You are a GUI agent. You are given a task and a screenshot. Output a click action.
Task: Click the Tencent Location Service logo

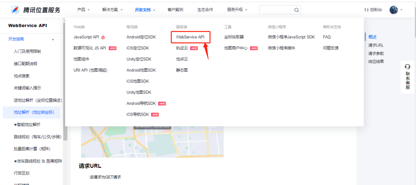[36, 10]
